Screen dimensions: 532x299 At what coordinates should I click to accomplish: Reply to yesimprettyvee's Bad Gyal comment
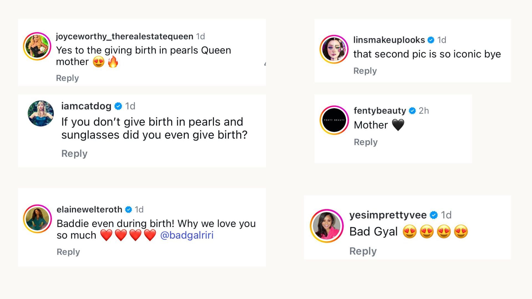[363, 251]
